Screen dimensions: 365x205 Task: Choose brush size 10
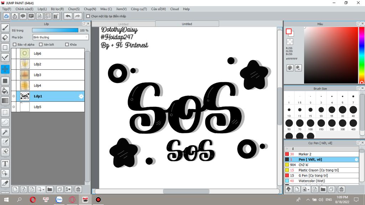pyautogui.click(x=289, y=111)
